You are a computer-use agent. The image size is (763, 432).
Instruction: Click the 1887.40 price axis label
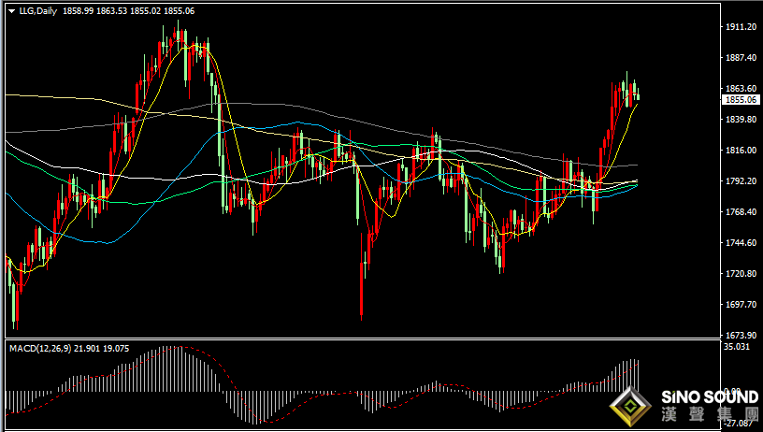pyautogui.click(x=741, y=57)
